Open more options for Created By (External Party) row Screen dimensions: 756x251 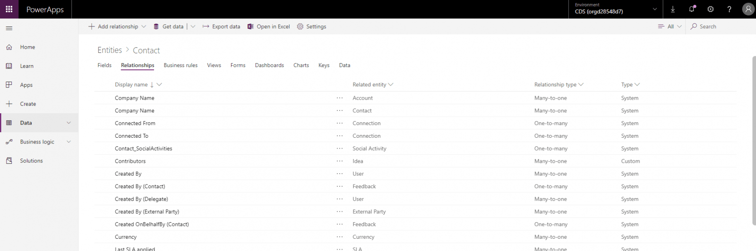click(x=340, y=212)
